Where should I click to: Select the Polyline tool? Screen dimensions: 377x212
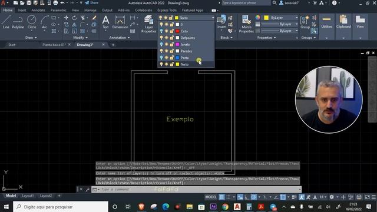[18, 22]
